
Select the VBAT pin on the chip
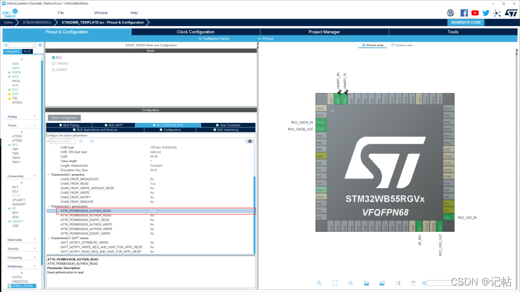pos(321,108)
